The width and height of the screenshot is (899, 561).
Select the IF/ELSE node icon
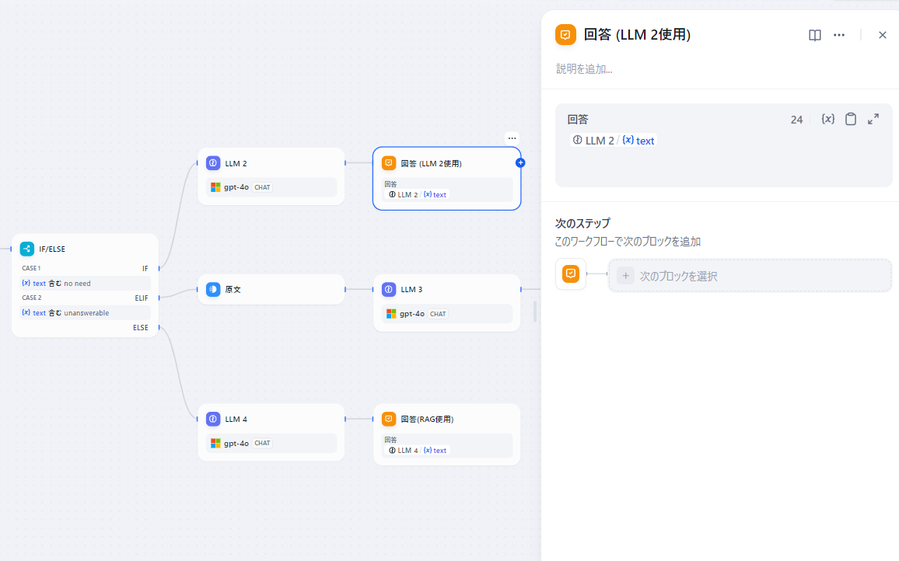pyautogui.click(x=27, y=249)
